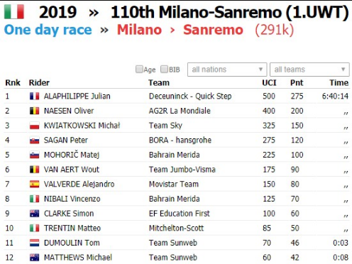Enable the Age checkbox
This screenshot has height=264, width=352.
point(139,69)
